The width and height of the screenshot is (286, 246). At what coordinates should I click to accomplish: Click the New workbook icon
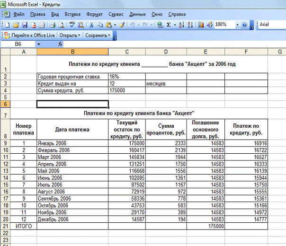point(8,25)
